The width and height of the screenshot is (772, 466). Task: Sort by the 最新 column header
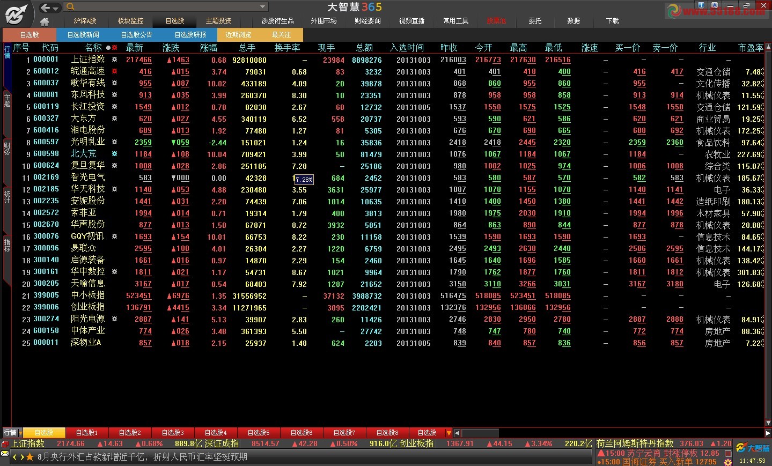pos(135,48)
